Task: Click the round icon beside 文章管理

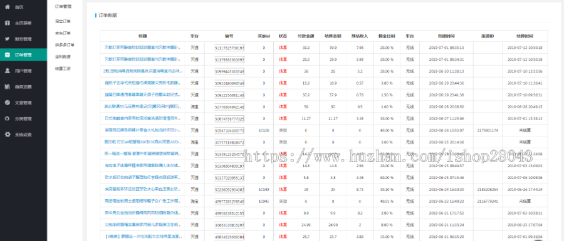Action: coord(7,103)
